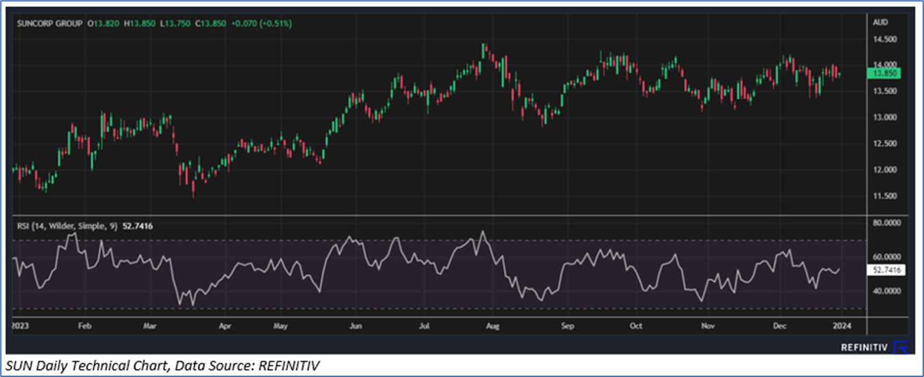Click the 12.000 price axis label

click(x=884, y=170)
